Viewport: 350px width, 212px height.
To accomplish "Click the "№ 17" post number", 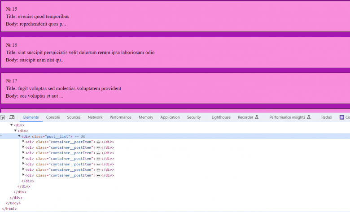I will tap(11, 81).
